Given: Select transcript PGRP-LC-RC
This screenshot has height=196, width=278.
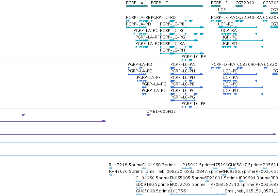Looking at the screenshot, I should 182,34.
